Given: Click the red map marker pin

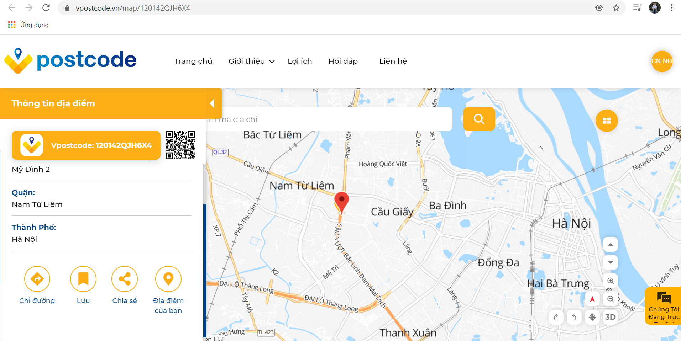Looking at the screenshot, I should (x=341, y=203).
